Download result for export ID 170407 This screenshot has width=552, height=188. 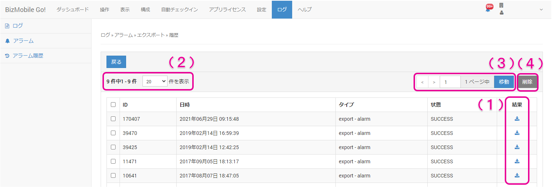[517, 119]
